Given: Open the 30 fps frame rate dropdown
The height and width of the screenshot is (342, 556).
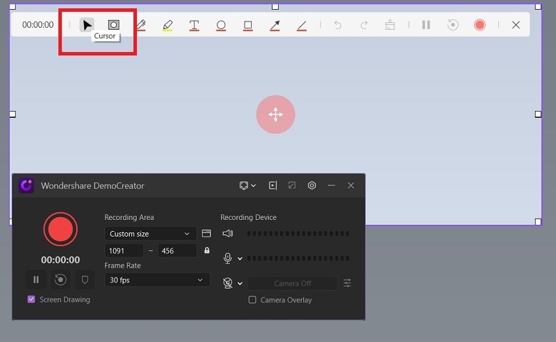Looking at the screenshot, I should [157, 280].
